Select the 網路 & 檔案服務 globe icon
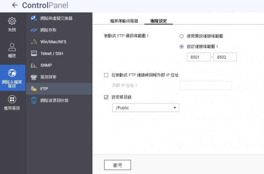264x174 pixels. (12, 73)
